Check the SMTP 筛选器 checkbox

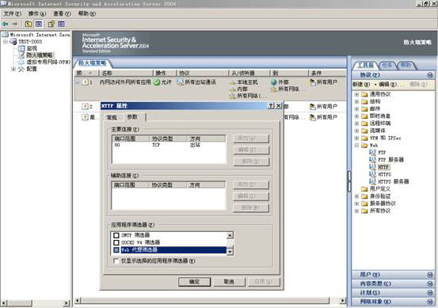click(x=116, y=235)
